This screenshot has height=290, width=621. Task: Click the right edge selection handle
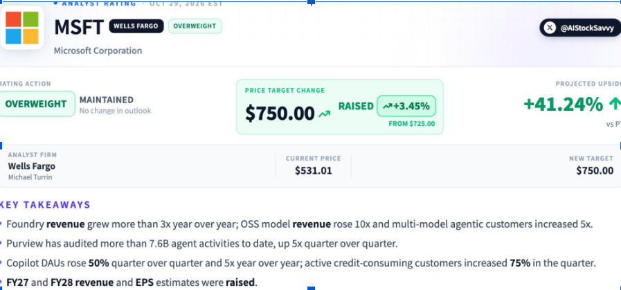click(x=619, y=146)
